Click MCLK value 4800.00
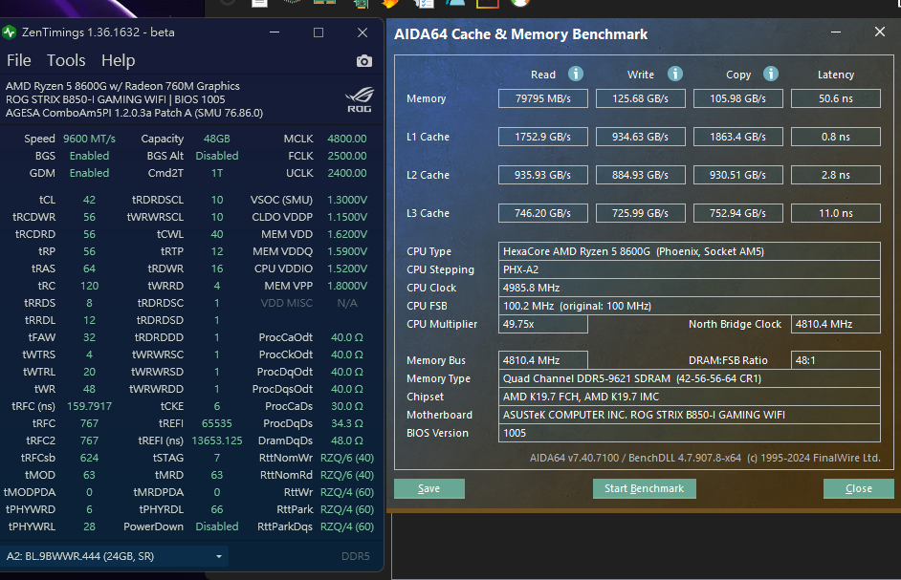The height and width of the screenshot is (580, 901). (x=347, y=139)
